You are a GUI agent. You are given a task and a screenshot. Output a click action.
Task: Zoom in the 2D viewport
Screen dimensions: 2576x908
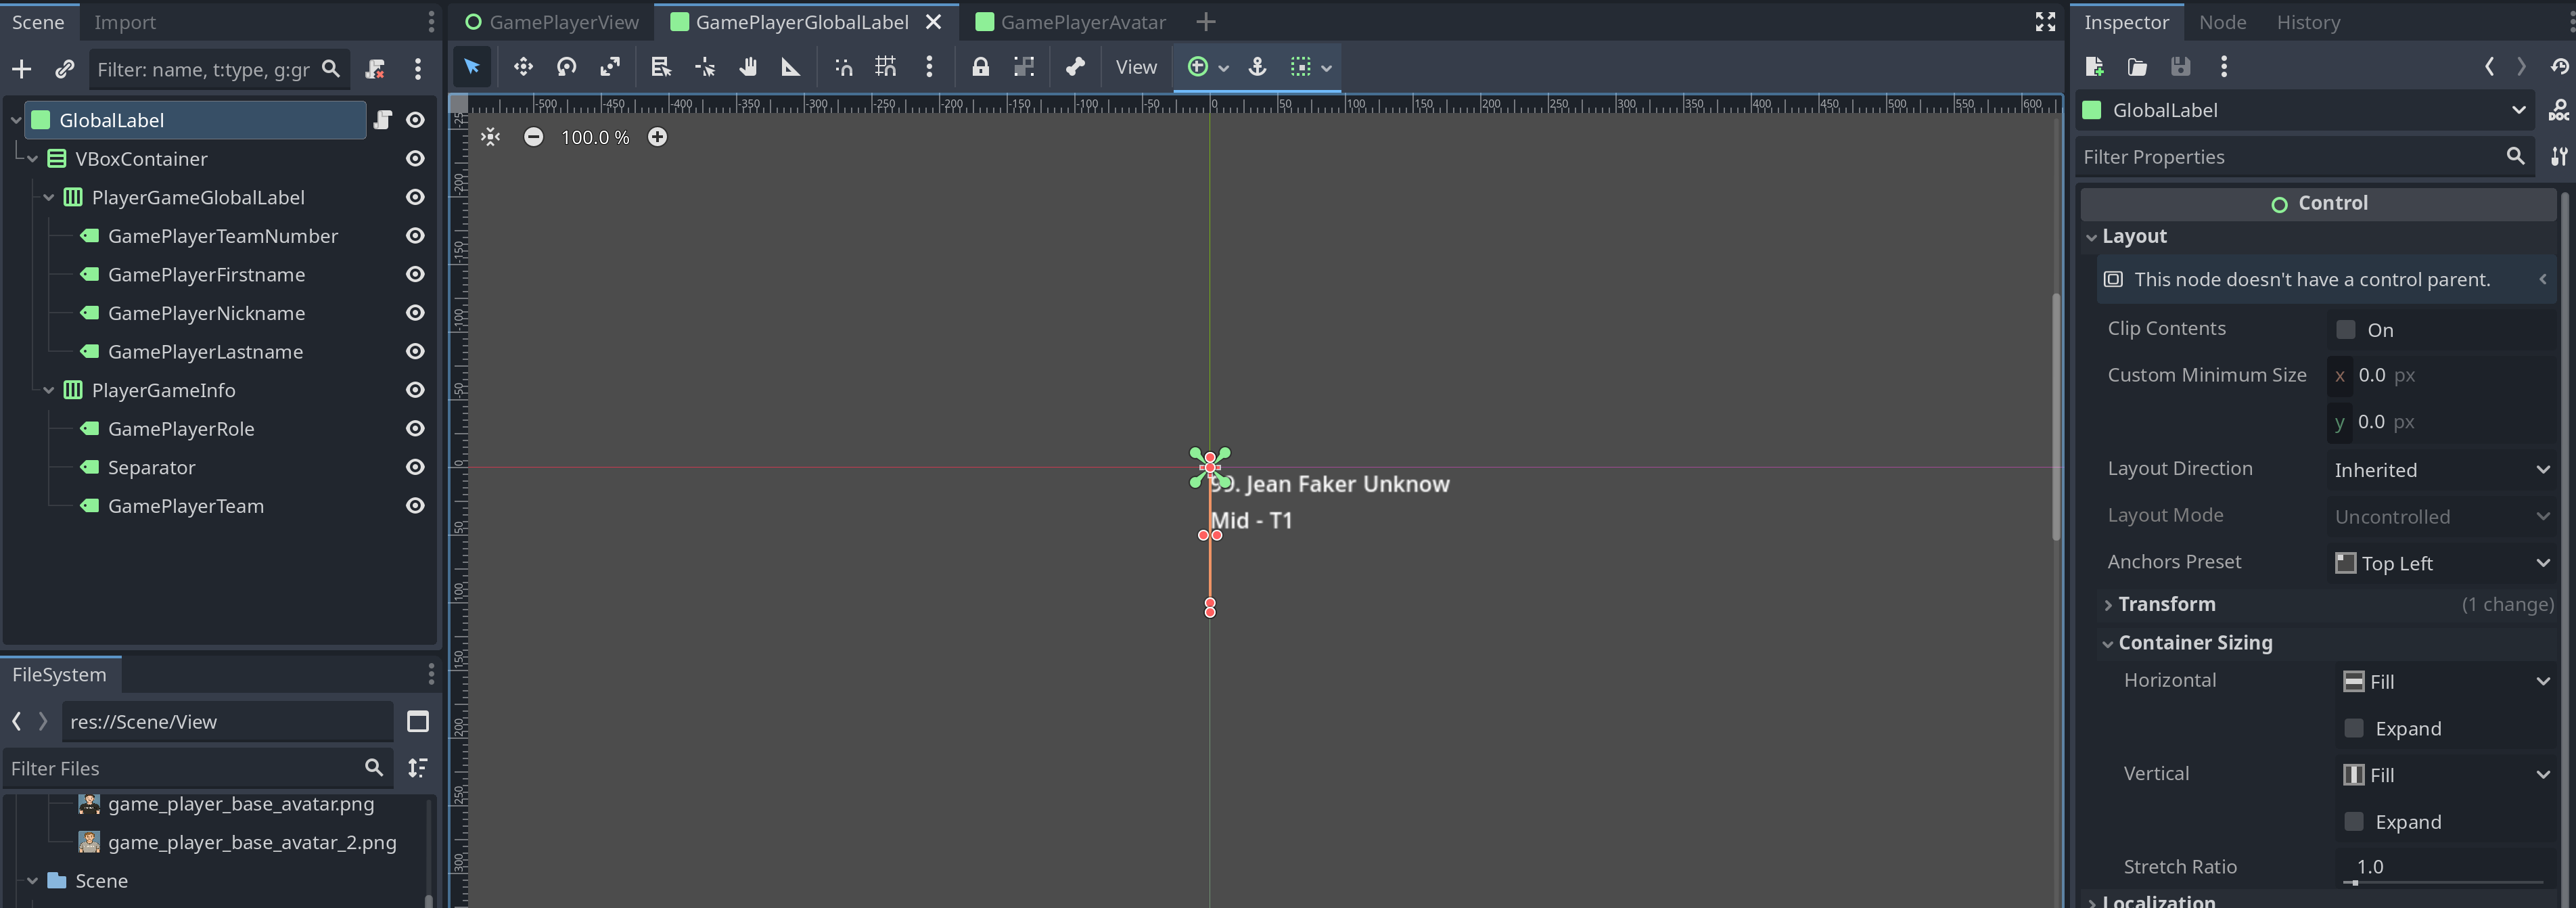(657, 137)
